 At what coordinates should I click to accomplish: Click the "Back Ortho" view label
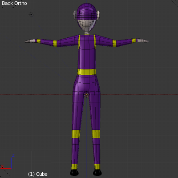pyautogui.click(x=14, y=3)
